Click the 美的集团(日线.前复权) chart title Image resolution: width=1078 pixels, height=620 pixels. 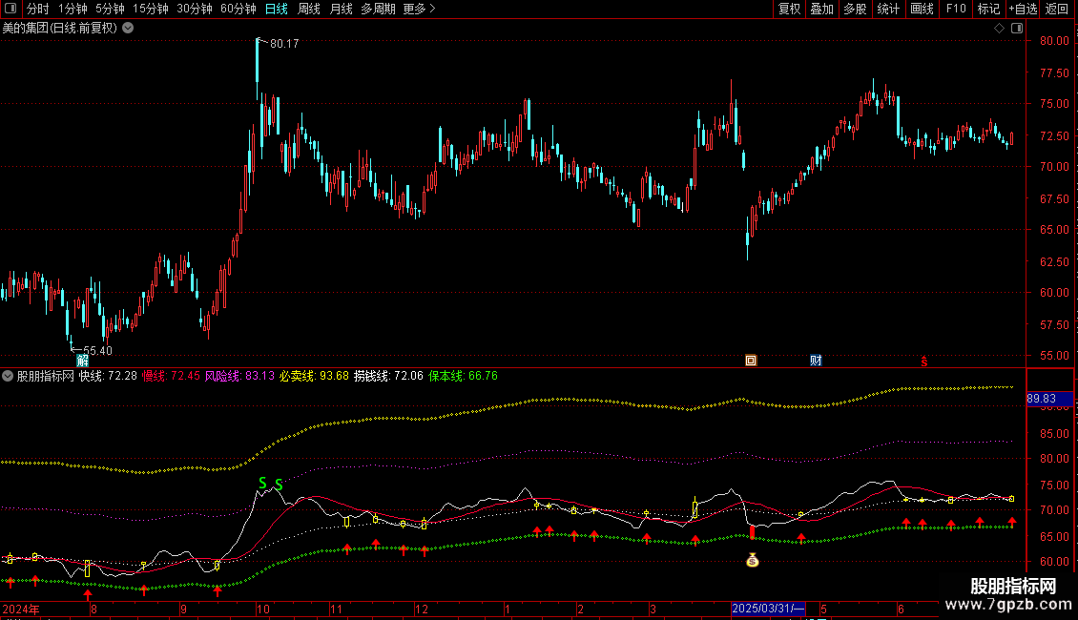point(60,29)
